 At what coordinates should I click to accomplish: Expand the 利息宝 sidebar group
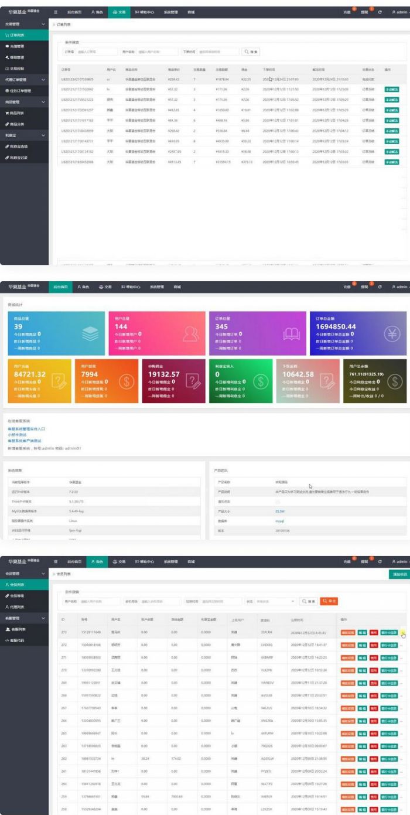44,134
